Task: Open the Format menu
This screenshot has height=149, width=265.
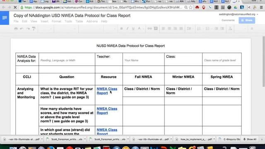Action: click(x=56, y=21)
